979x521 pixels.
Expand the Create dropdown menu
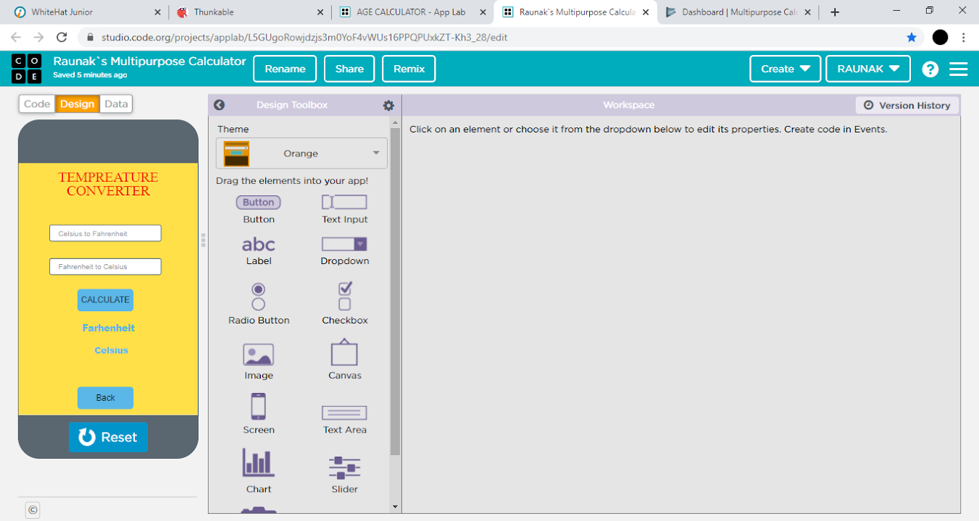(785, 69)
